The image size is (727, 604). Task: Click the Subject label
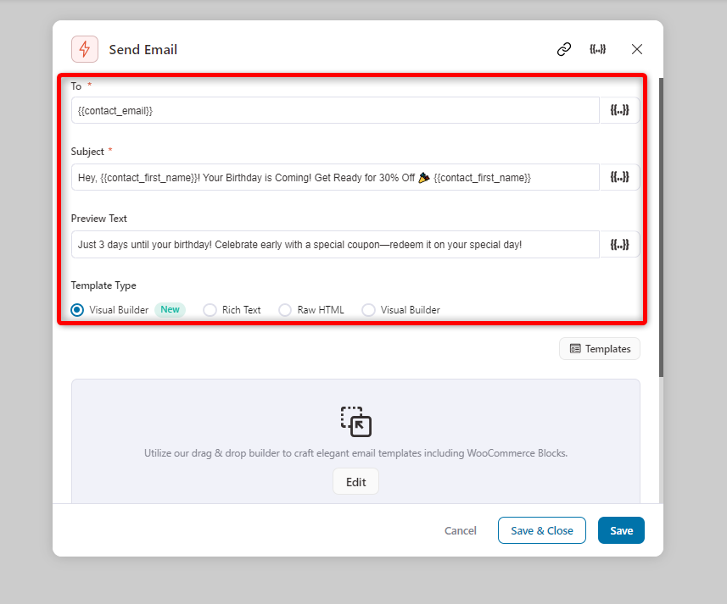[87, 152]
